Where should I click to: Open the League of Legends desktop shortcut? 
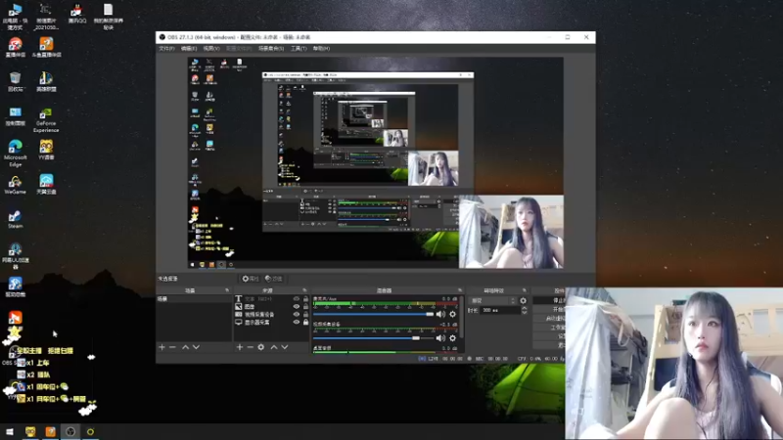pos(46,82)
